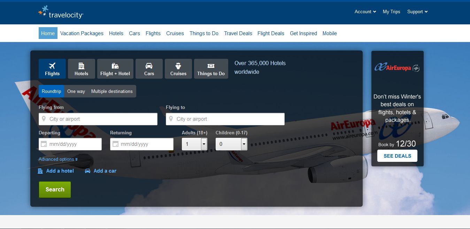
Task: Open Hotels in the navigation bar
Action: pos(116,33)
